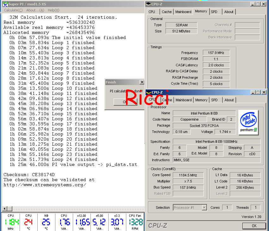Click the memory Size field 512 MBytes

pyautogui.click(x=181, y=31)
